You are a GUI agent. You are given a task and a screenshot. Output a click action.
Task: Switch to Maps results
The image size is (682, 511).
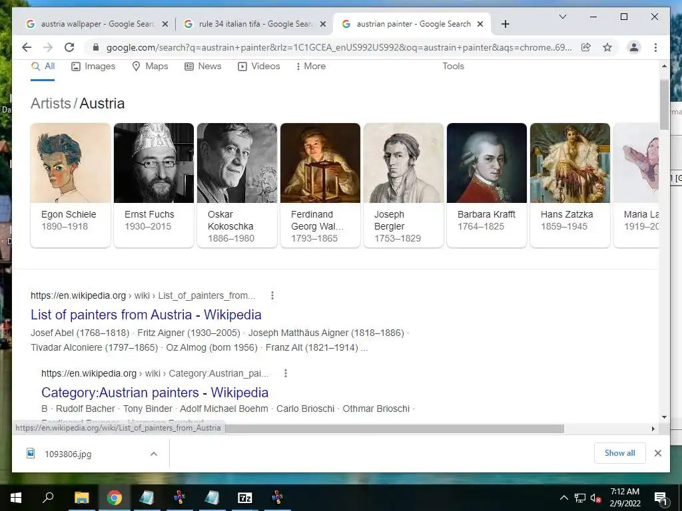pyautogui.click(x=150, y=67)
